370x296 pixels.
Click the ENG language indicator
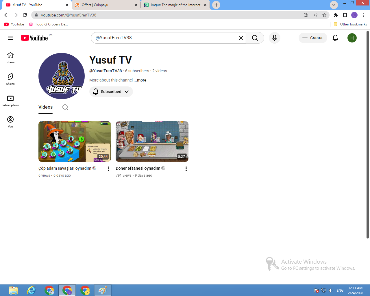tap(340, 291)
